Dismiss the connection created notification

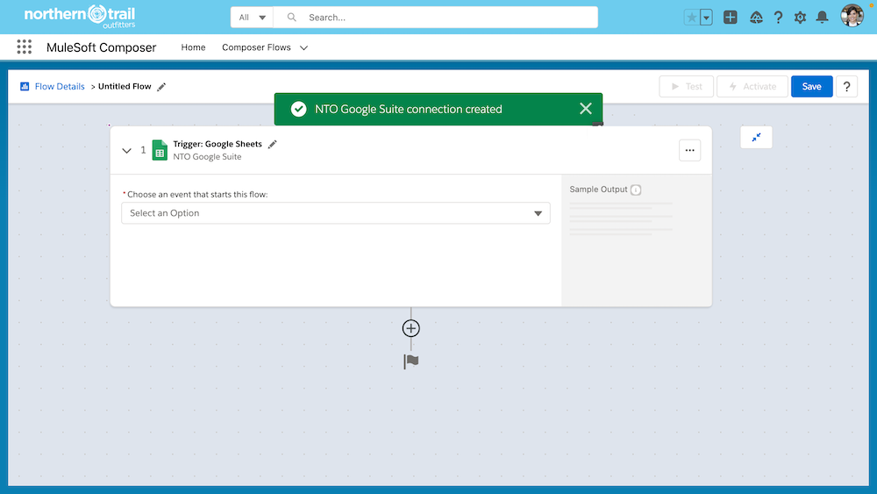[586, 109]
